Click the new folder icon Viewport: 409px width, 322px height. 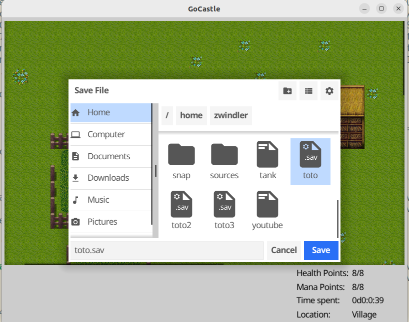[287, 91]
